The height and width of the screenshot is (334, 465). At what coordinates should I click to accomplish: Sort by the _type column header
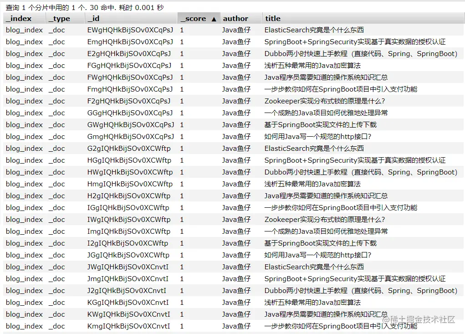[x=65, y=18]
